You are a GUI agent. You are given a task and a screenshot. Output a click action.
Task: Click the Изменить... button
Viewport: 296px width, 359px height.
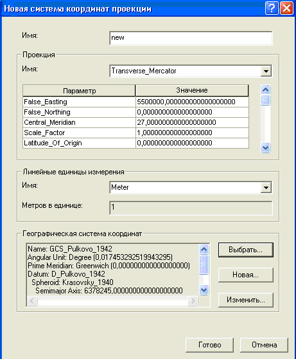click(x=246, y=300)
